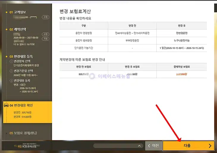Select sub-step 변경기준일 선택
The width and height of the screenshot is (217, 153).
23,71
